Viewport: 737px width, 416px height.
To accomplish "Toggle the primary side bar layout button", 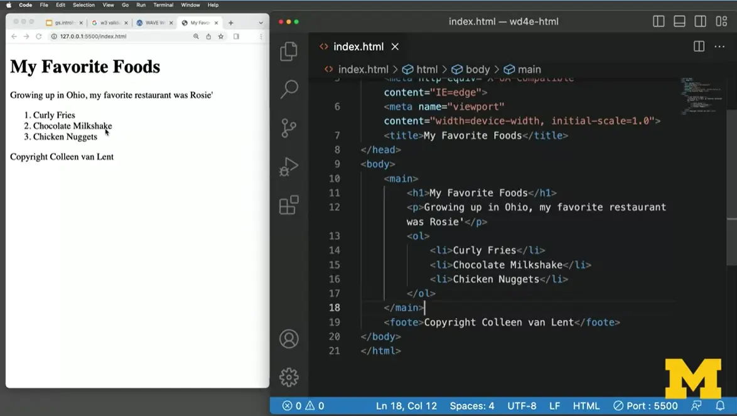I will point(659,21).
